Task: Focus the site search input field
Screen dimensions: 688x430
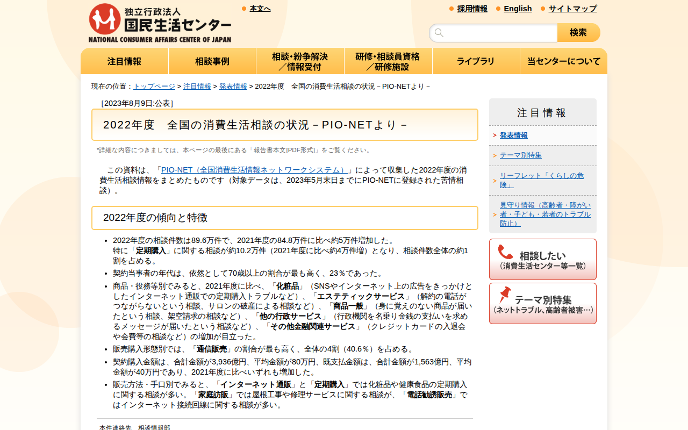Action: (x=493, y=33)
